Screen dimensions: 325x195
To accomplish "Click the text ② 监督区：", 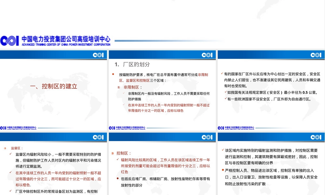I will 13,148.
